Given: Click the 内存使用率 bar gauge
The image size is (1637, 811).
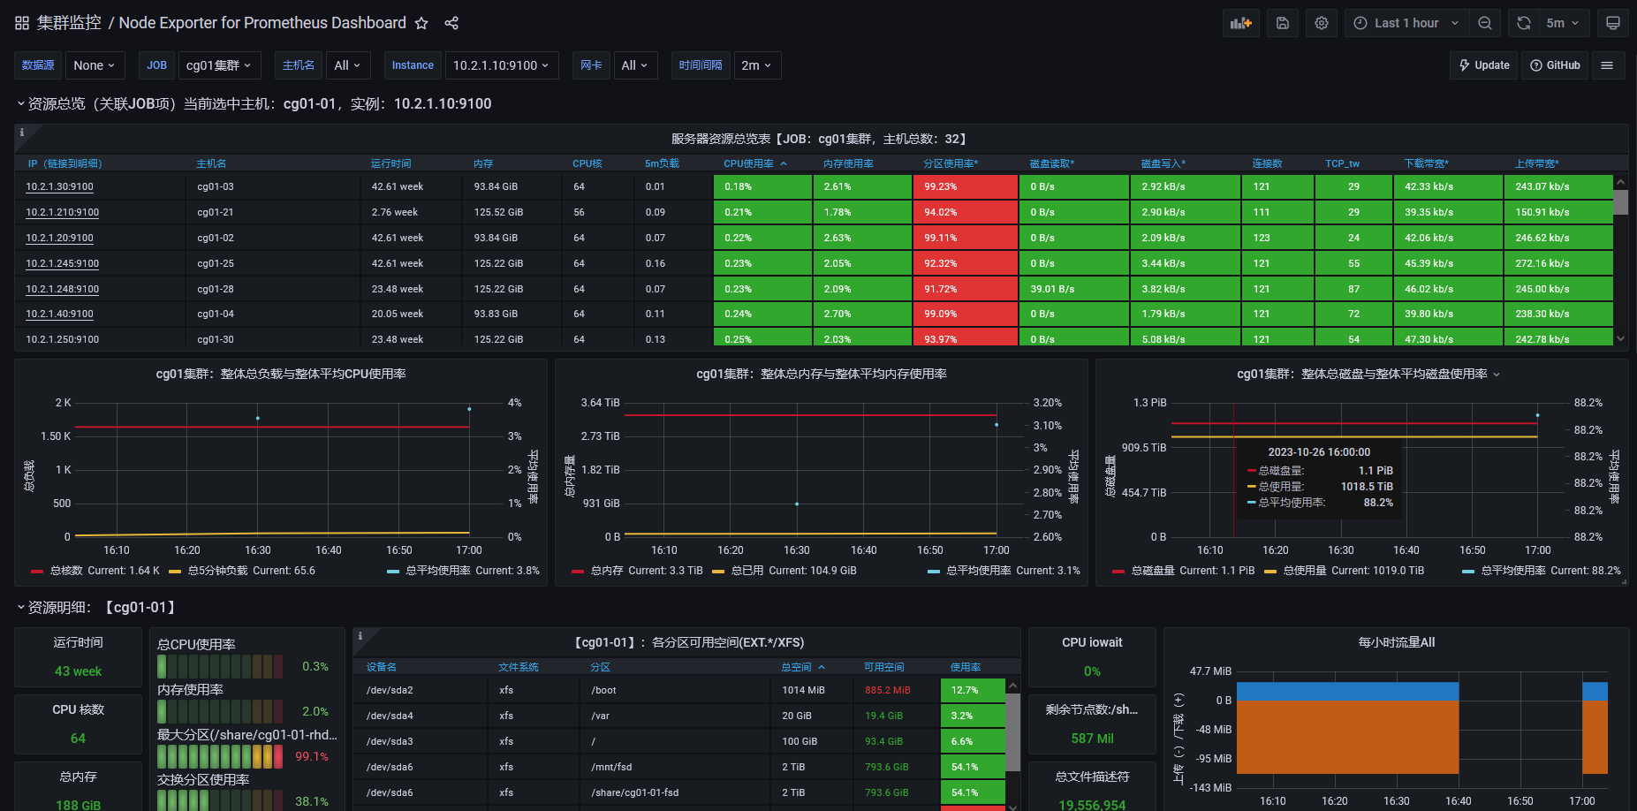Looking at the screenshot, I should (220, 711).
